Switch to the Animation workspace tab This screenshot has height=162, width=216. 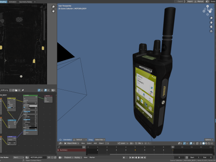[13, 2]
